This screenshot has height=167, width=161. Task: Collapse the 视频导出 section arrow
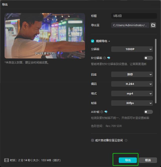point(109,41)
